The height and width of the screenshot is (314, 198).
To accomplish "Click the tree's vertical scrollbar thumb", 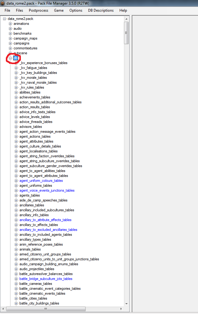I will [126, 33].
